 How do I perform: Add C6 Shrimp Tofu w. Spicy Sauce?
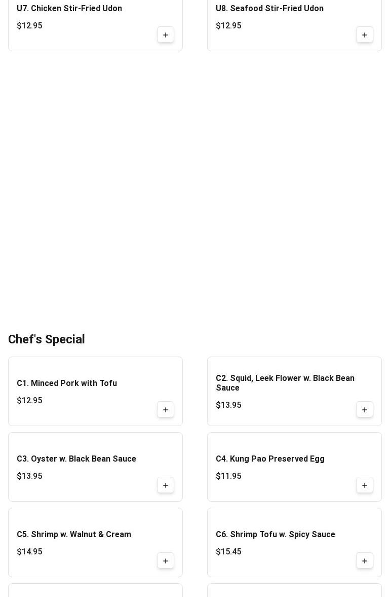(364, 561)
